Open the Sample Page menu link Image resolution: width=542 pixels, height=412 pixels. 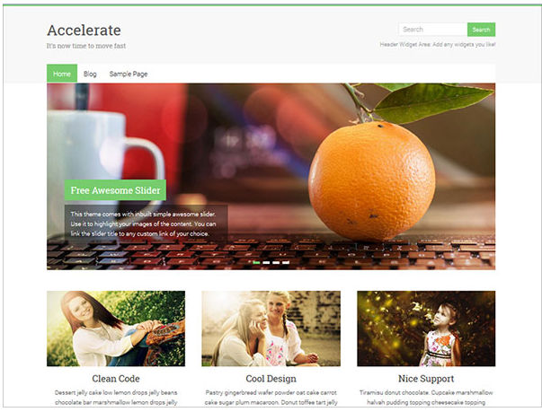(129, 74)
